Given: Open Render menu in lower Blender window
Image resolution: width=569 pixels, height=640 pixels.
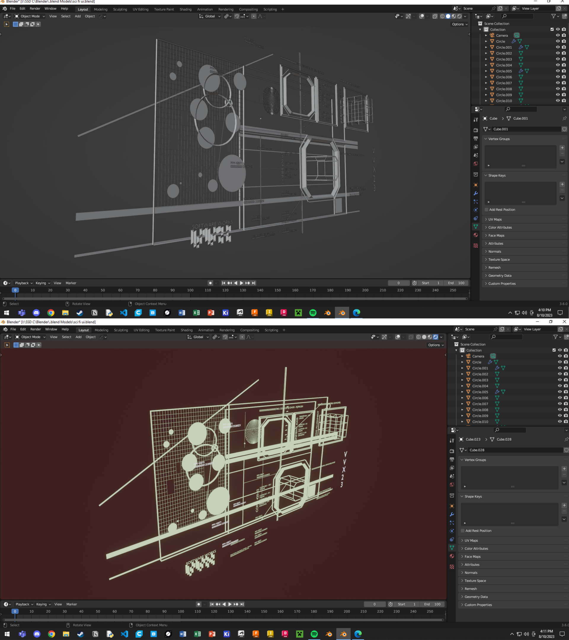Looking at the screenshot, I should (35, 329).
